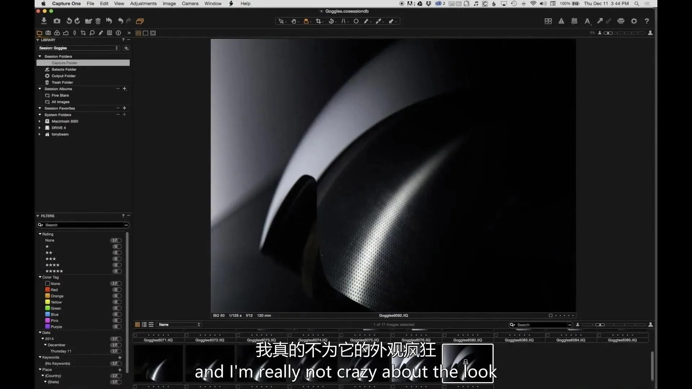Click the Import images icon
Screen dimensions: 692x389
pos(44,21)
